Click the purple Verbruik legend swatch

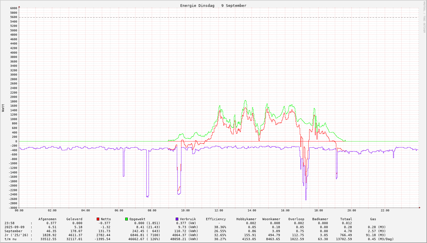point(177,219)
